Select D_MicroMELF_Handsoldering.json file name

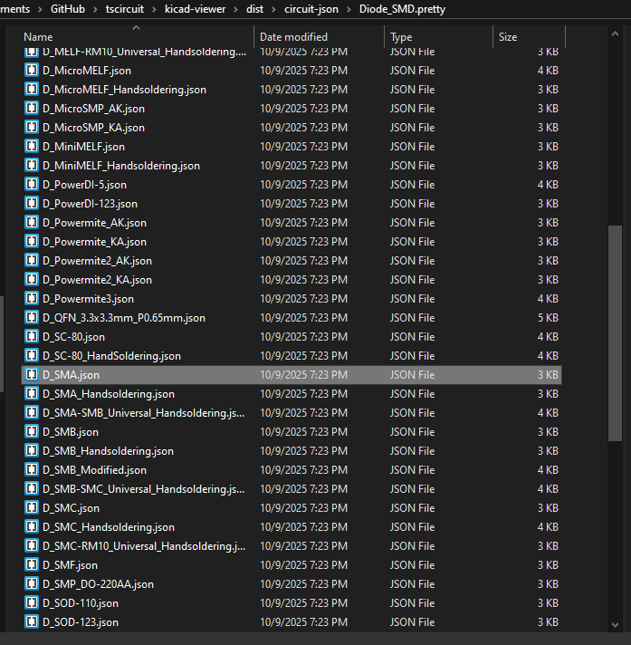point(124,90)
